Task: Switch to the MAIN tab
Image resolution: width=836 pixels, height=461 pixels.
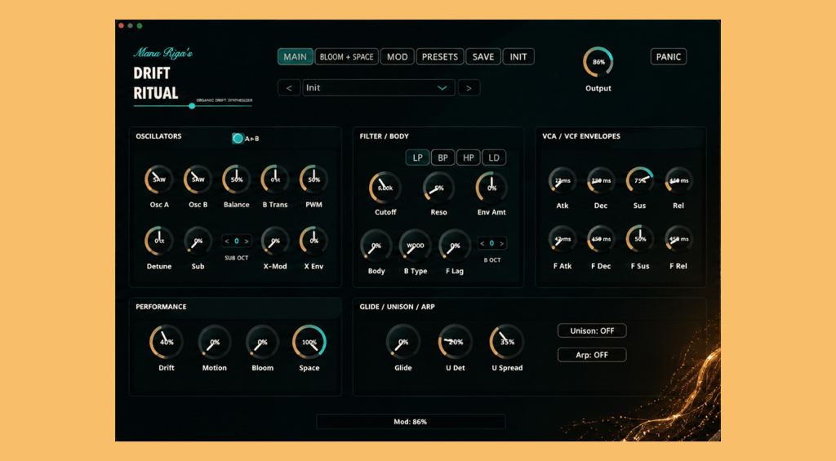Action: pos(295,57)
